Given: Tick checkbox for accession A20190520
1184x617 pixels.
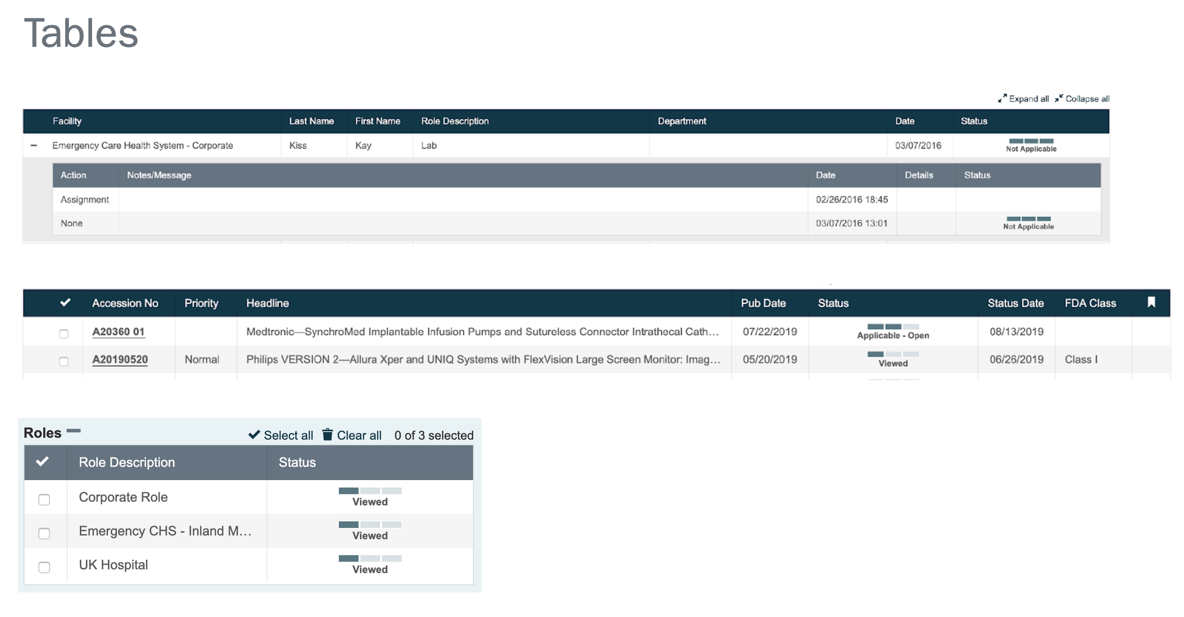Looking at the screenshot, I should [x=64, y=361].
